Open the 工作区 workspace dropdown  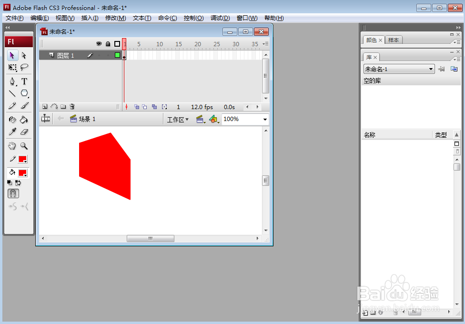[178, 120]
